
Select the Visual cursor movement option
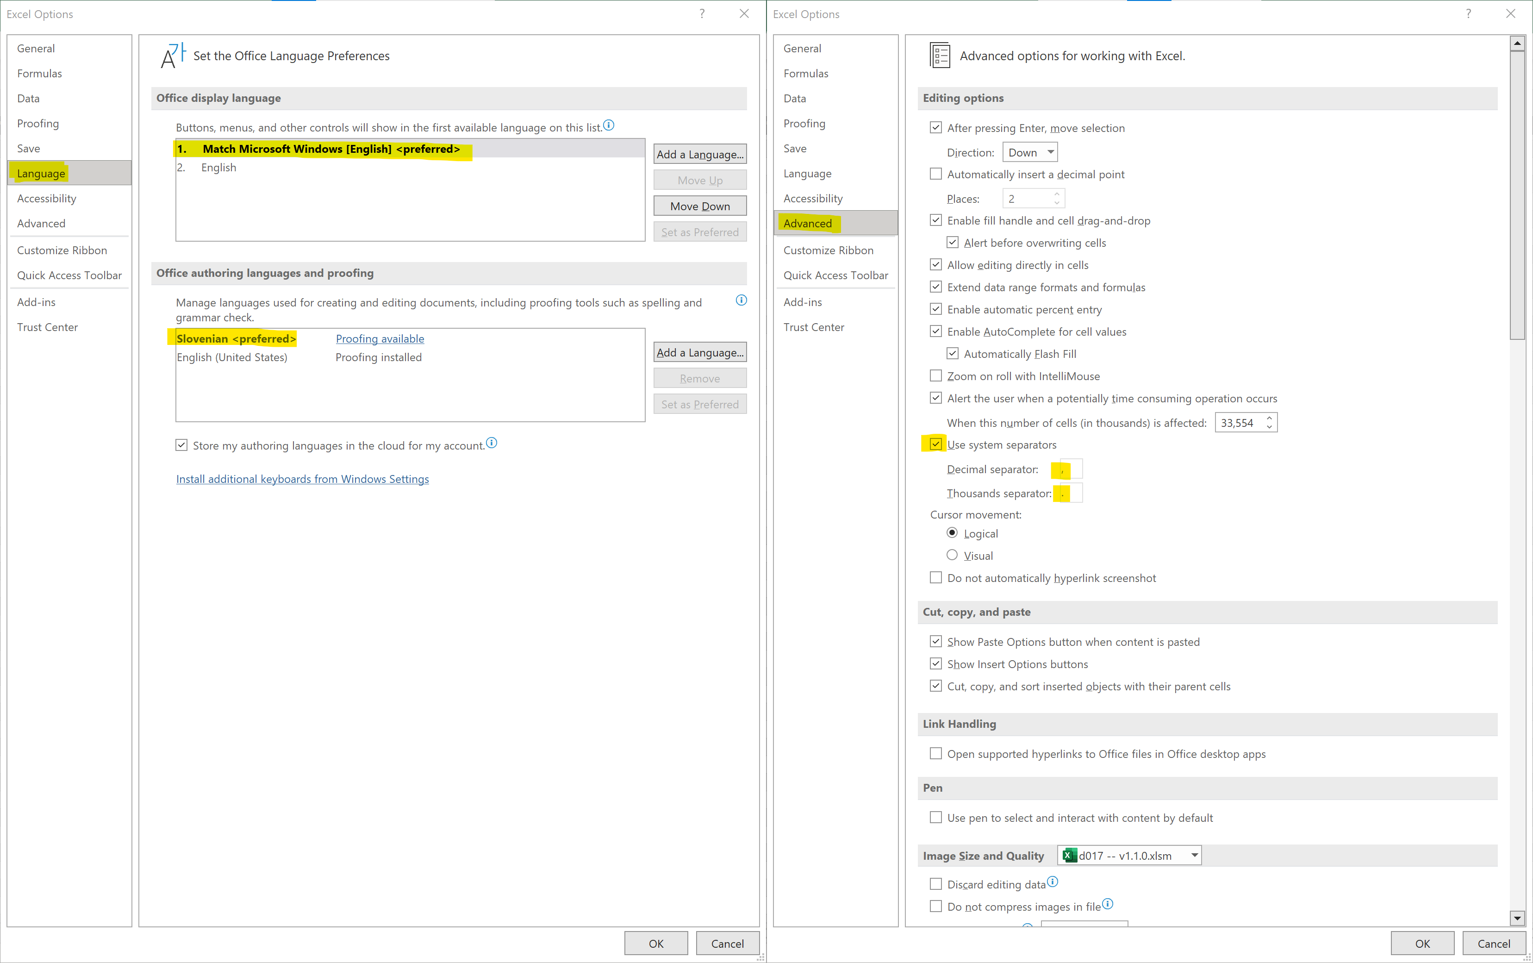952,556
